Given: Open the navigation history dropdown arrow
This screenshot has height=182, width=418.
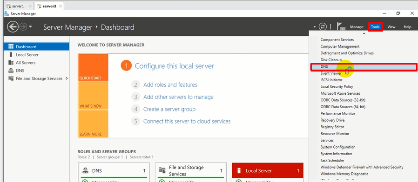Looking at the screenshot, I should pos(30,26).
